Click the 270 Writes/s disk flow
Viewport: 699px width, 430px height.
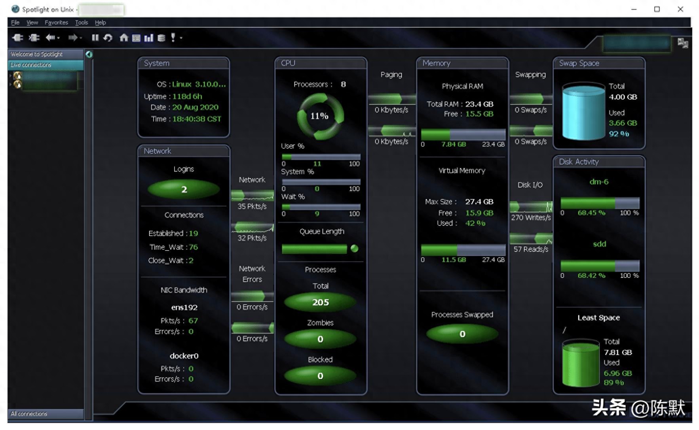[x=531, y=207]
